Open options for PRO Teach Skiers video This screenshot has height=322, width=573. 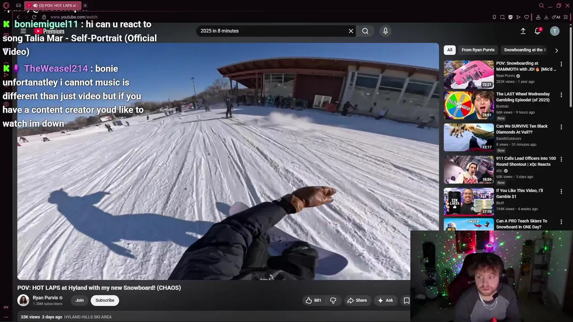pyautogui.click(x=561, y=222)
